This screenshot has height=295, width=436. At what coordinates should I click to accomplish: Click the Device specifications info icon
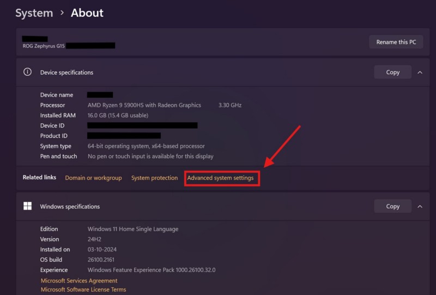click(x=27, y=72)
